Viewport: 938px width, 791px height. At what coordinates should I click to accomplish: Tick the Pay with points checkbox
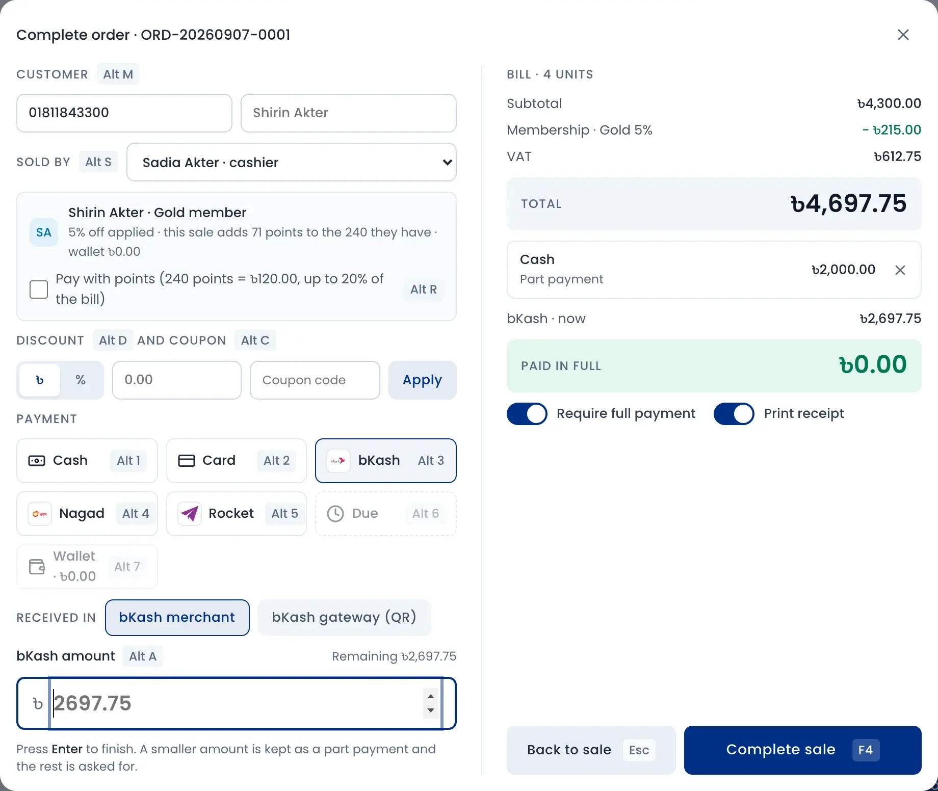click(x=39, y=289)
